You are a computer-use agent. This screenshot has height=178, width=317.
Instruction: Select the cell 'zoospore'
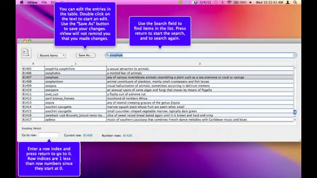point(75,90)
